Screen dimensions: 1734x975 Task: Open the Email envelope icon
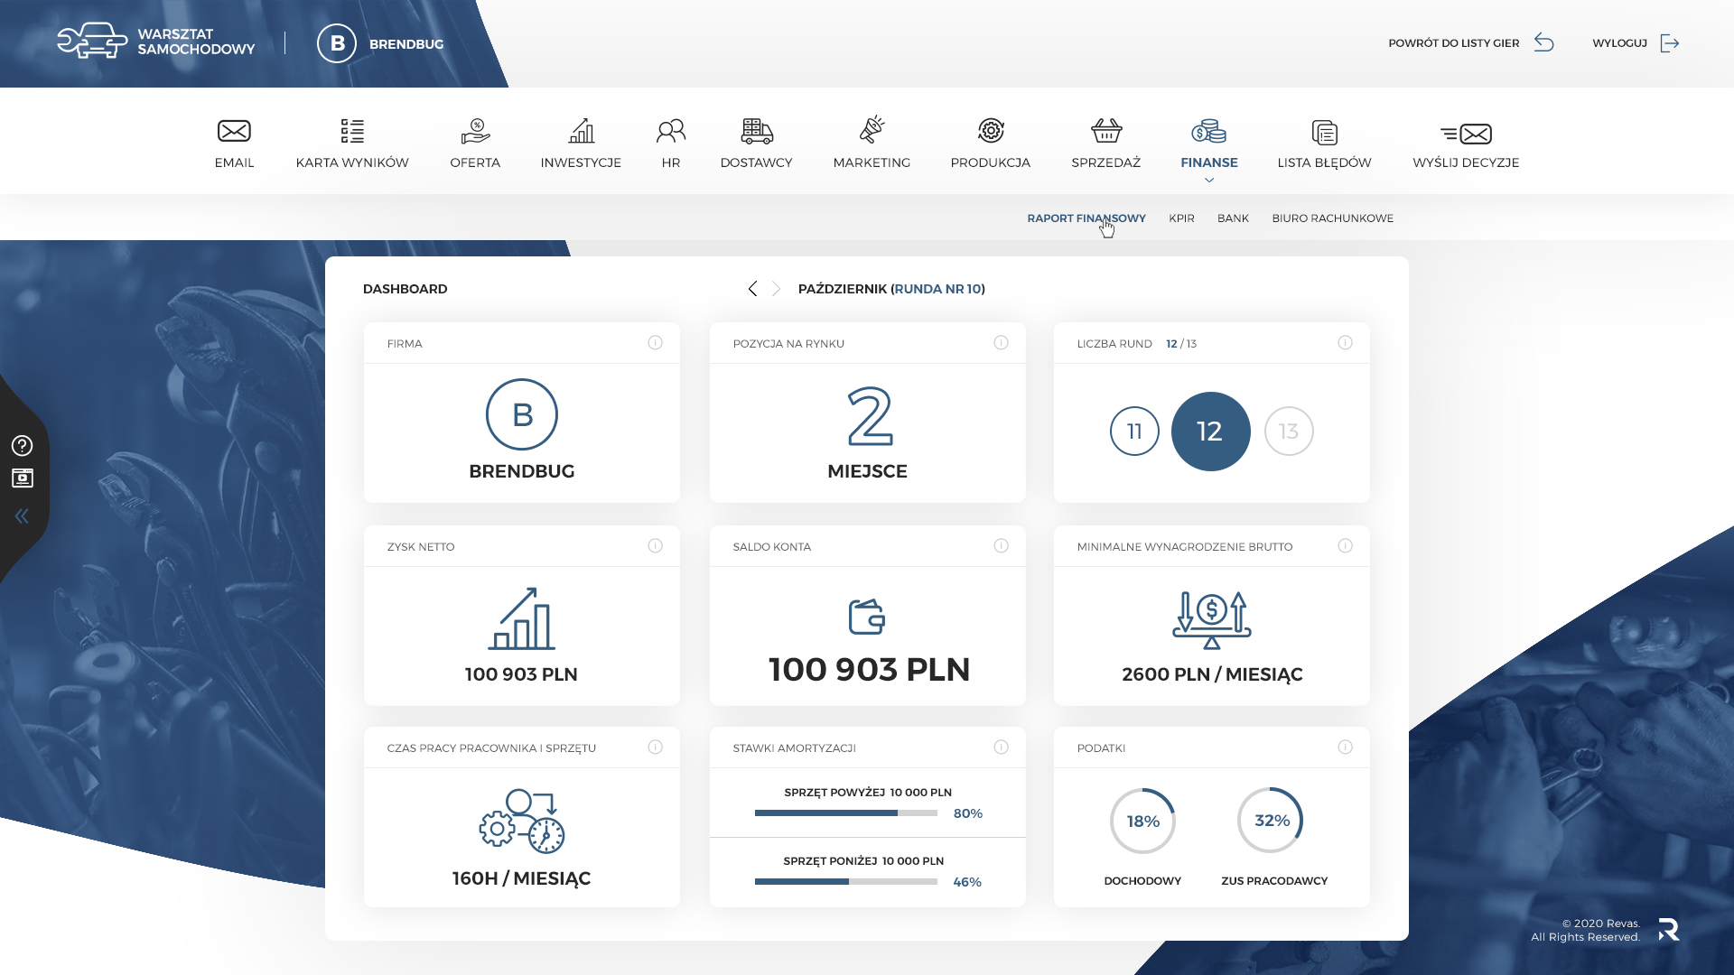click(x=234, y=132)
